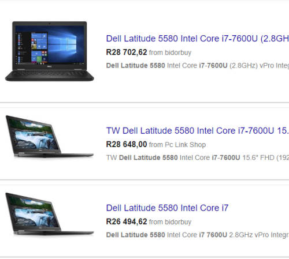Click the keyboard of the first laptop image
289x259 pixels.
point(50,73)
